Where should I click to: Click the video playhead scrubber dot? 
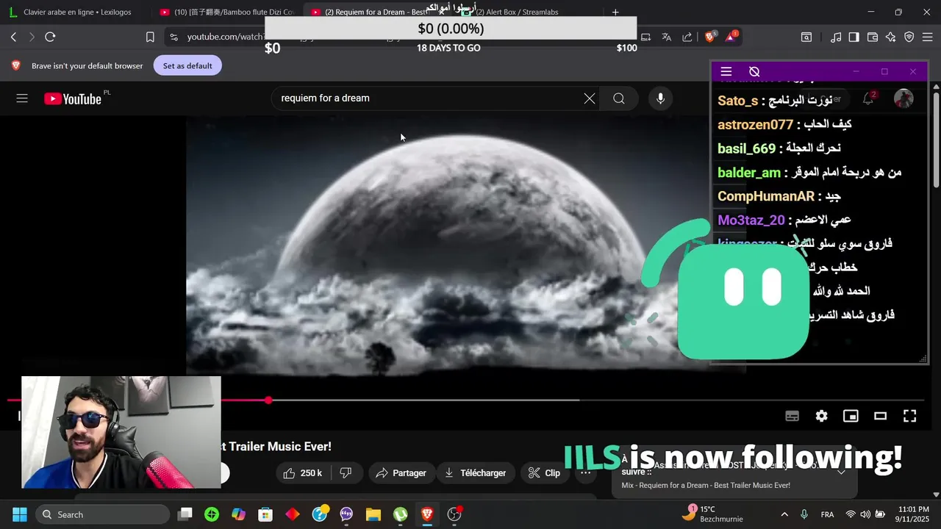pos(269,400)
